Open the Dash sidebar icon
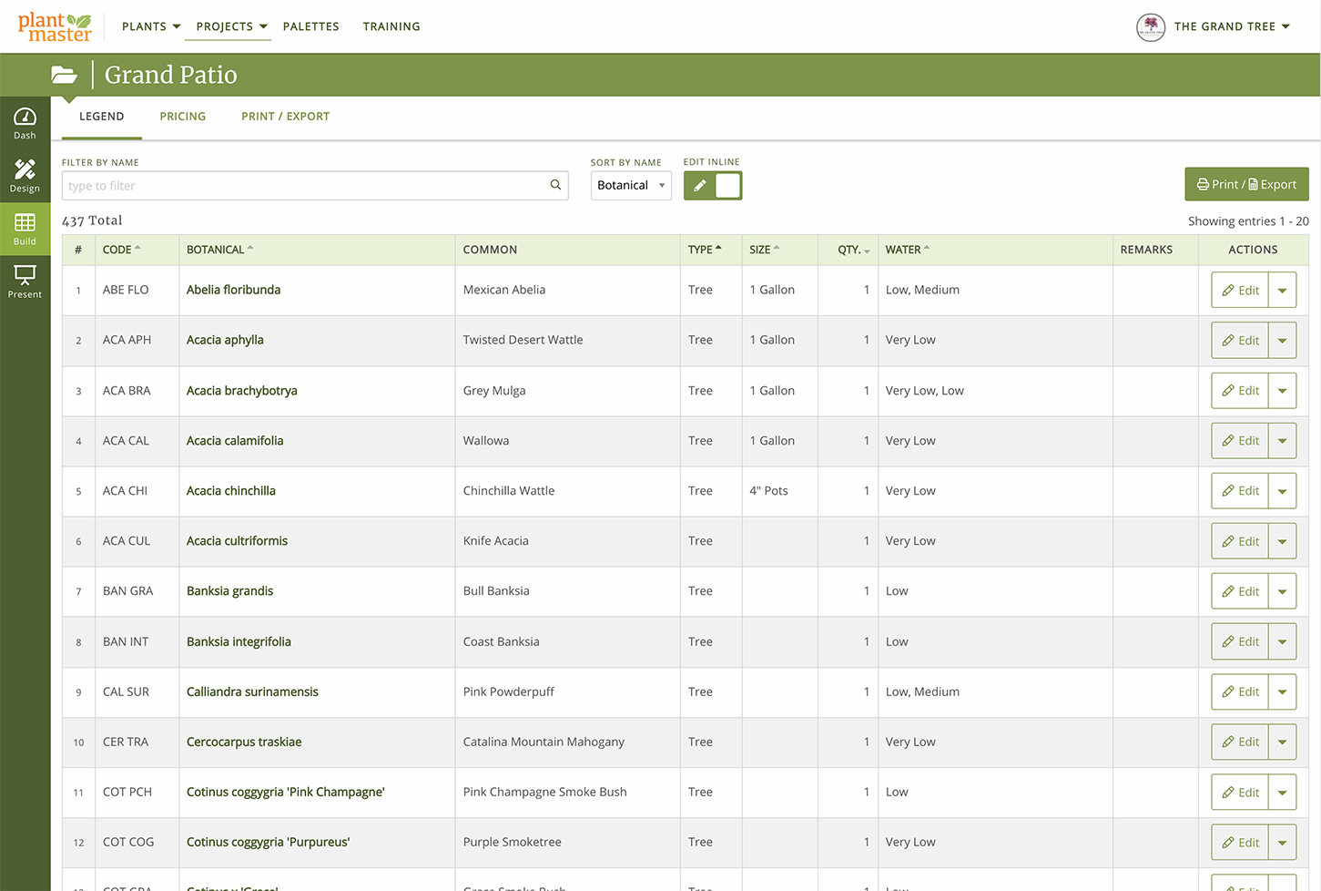 25,124
